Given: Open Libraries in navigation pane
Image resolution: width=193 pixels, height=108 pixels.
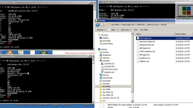Looking at the screenshot, I should coord(106,52).
